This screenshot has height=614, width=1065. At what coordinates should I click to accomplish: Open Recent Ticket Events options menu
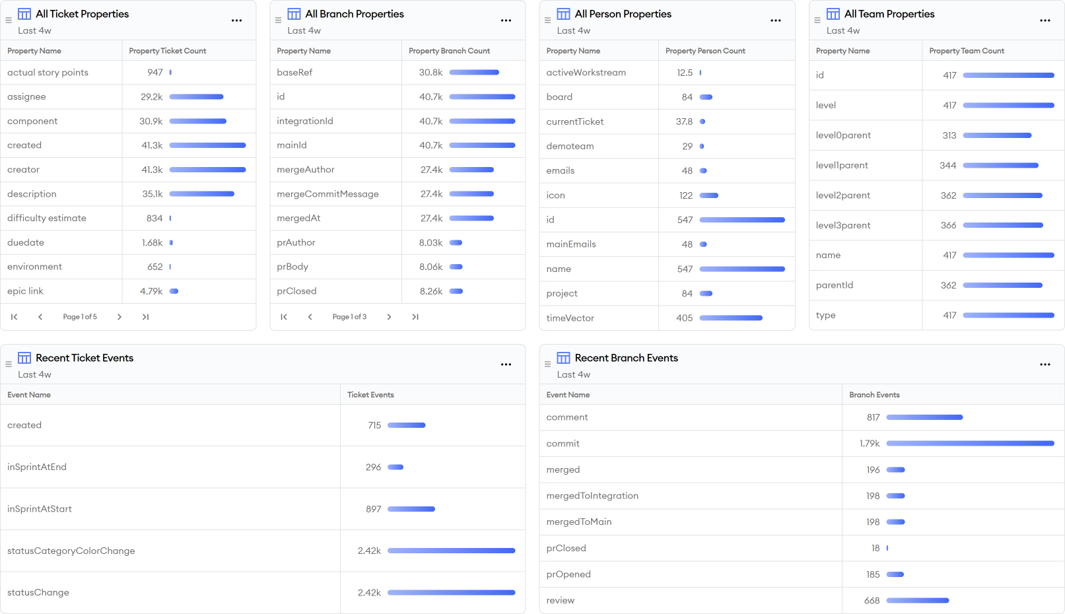click(506, 365)
